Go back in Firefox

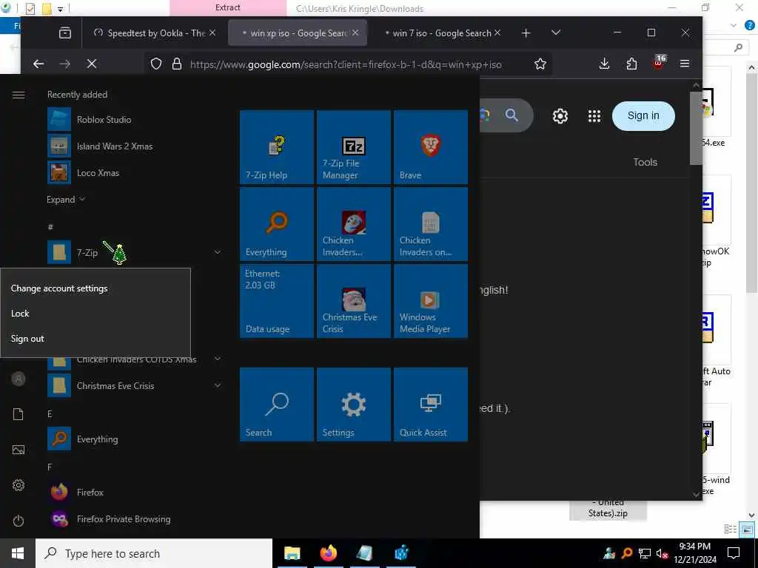38,64
